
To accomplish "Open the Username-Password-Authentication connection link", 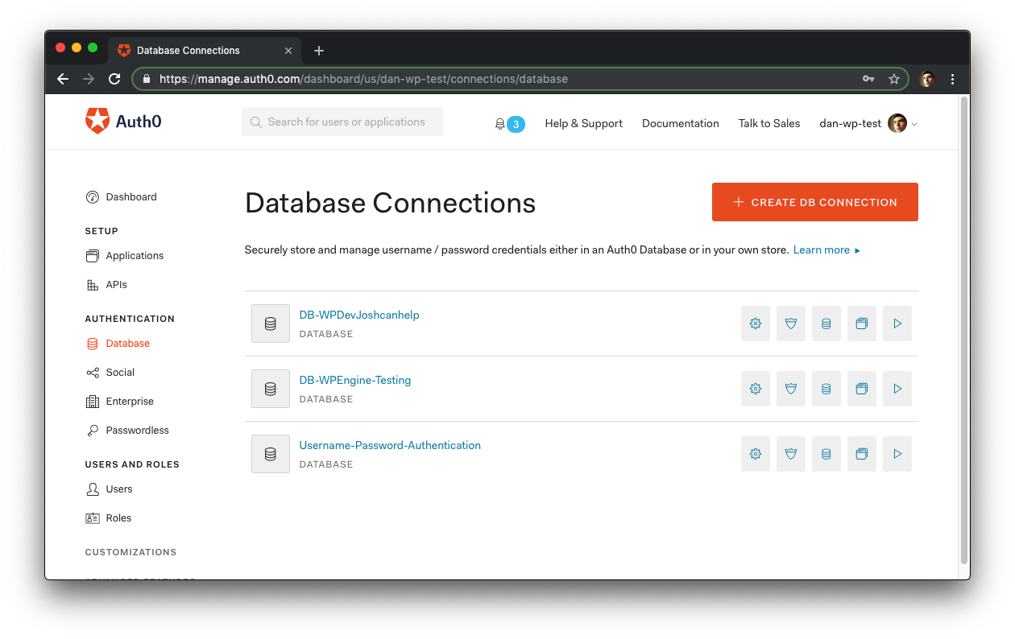I will 390,445.
